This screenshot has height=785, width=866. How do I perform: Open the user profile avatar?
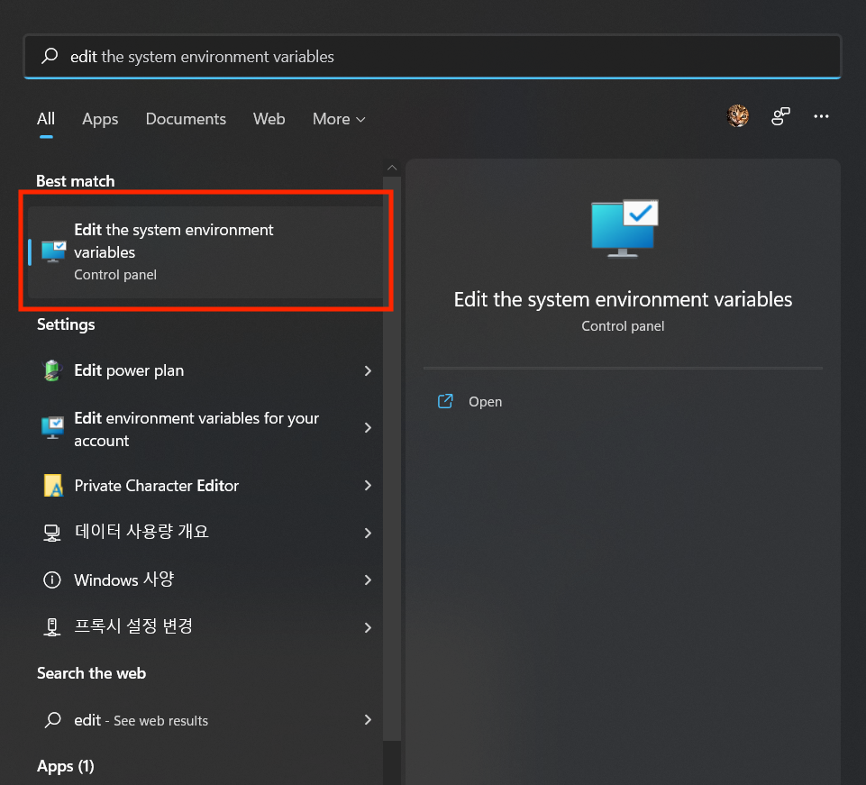(737, 116)
